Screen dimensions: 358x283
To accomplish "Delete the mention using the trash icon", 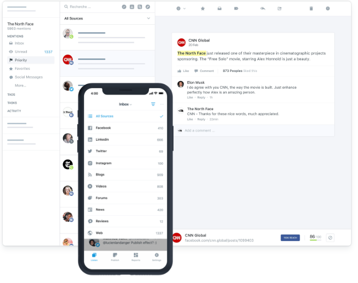I will (311, 9).
